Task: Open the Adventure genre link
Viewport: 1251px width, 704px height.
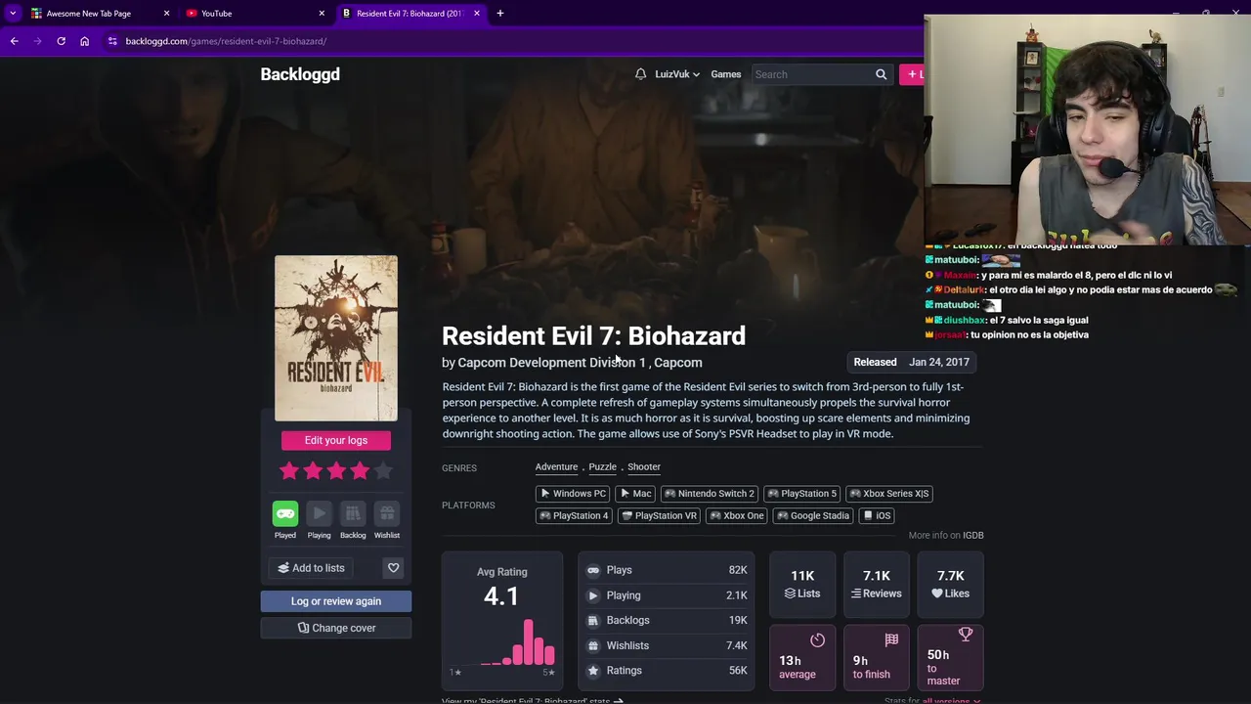Action: coord(556,467)
